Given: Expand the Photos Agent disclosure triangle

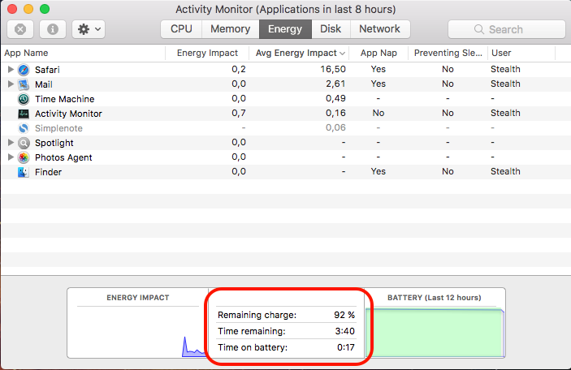Looking at the screenshot, I should 11,157.
